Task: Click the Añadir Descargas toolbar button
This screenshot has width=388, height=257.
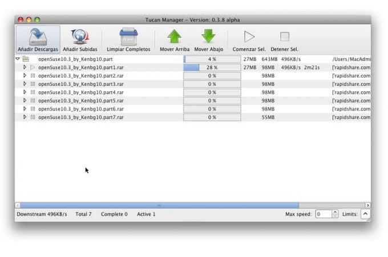Action: (38, 39)
